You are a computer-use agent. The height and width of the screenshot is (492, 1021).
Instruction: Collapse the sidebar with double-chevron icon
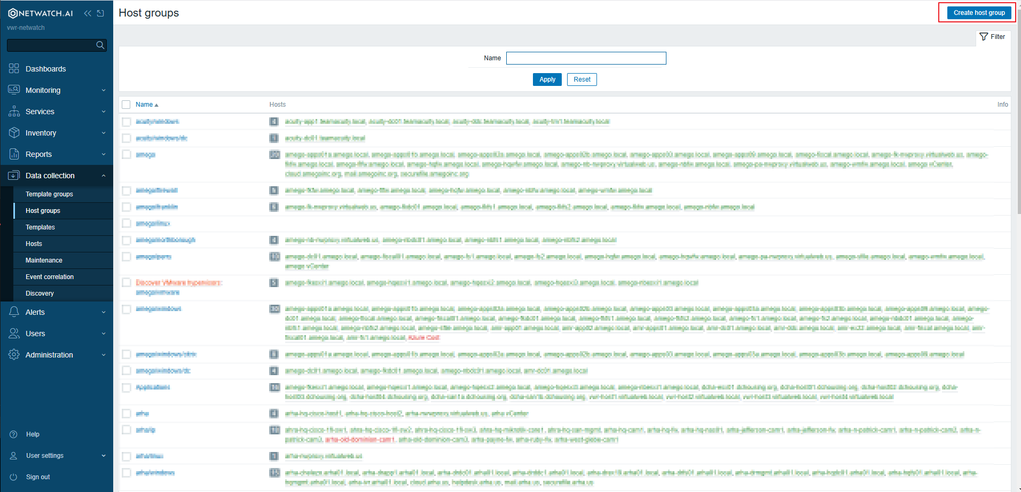click(88, 13)
